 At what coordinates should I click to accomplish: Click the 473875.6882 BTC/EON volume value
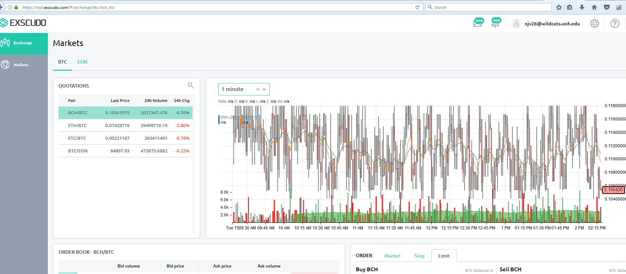click(x=154, y=151)
